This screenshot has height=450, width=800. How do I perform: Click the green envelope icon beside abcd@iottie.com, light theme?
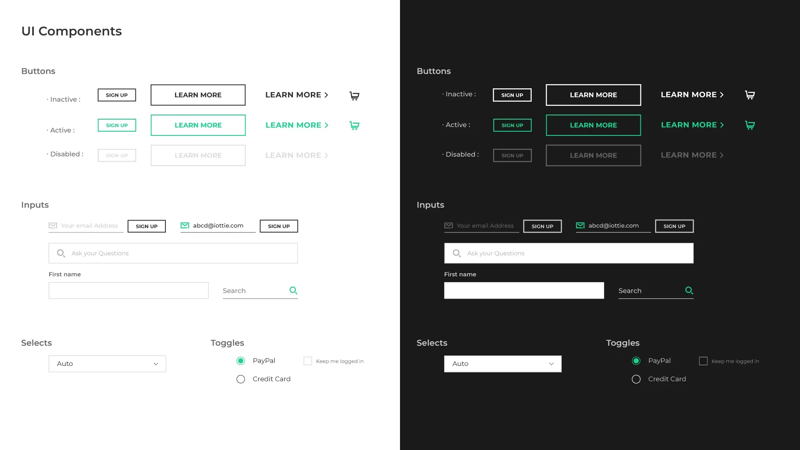[185, 225]
